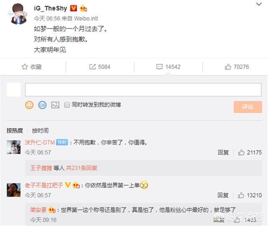
Task: Reply to the 不用抱歉 comment via 回复
Action: (223, 152)
